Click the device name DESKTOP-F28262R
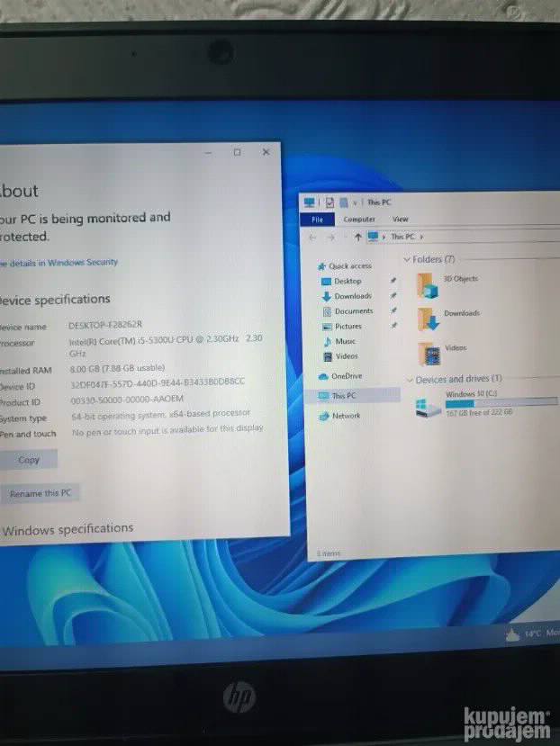 (x=105, y=325)
